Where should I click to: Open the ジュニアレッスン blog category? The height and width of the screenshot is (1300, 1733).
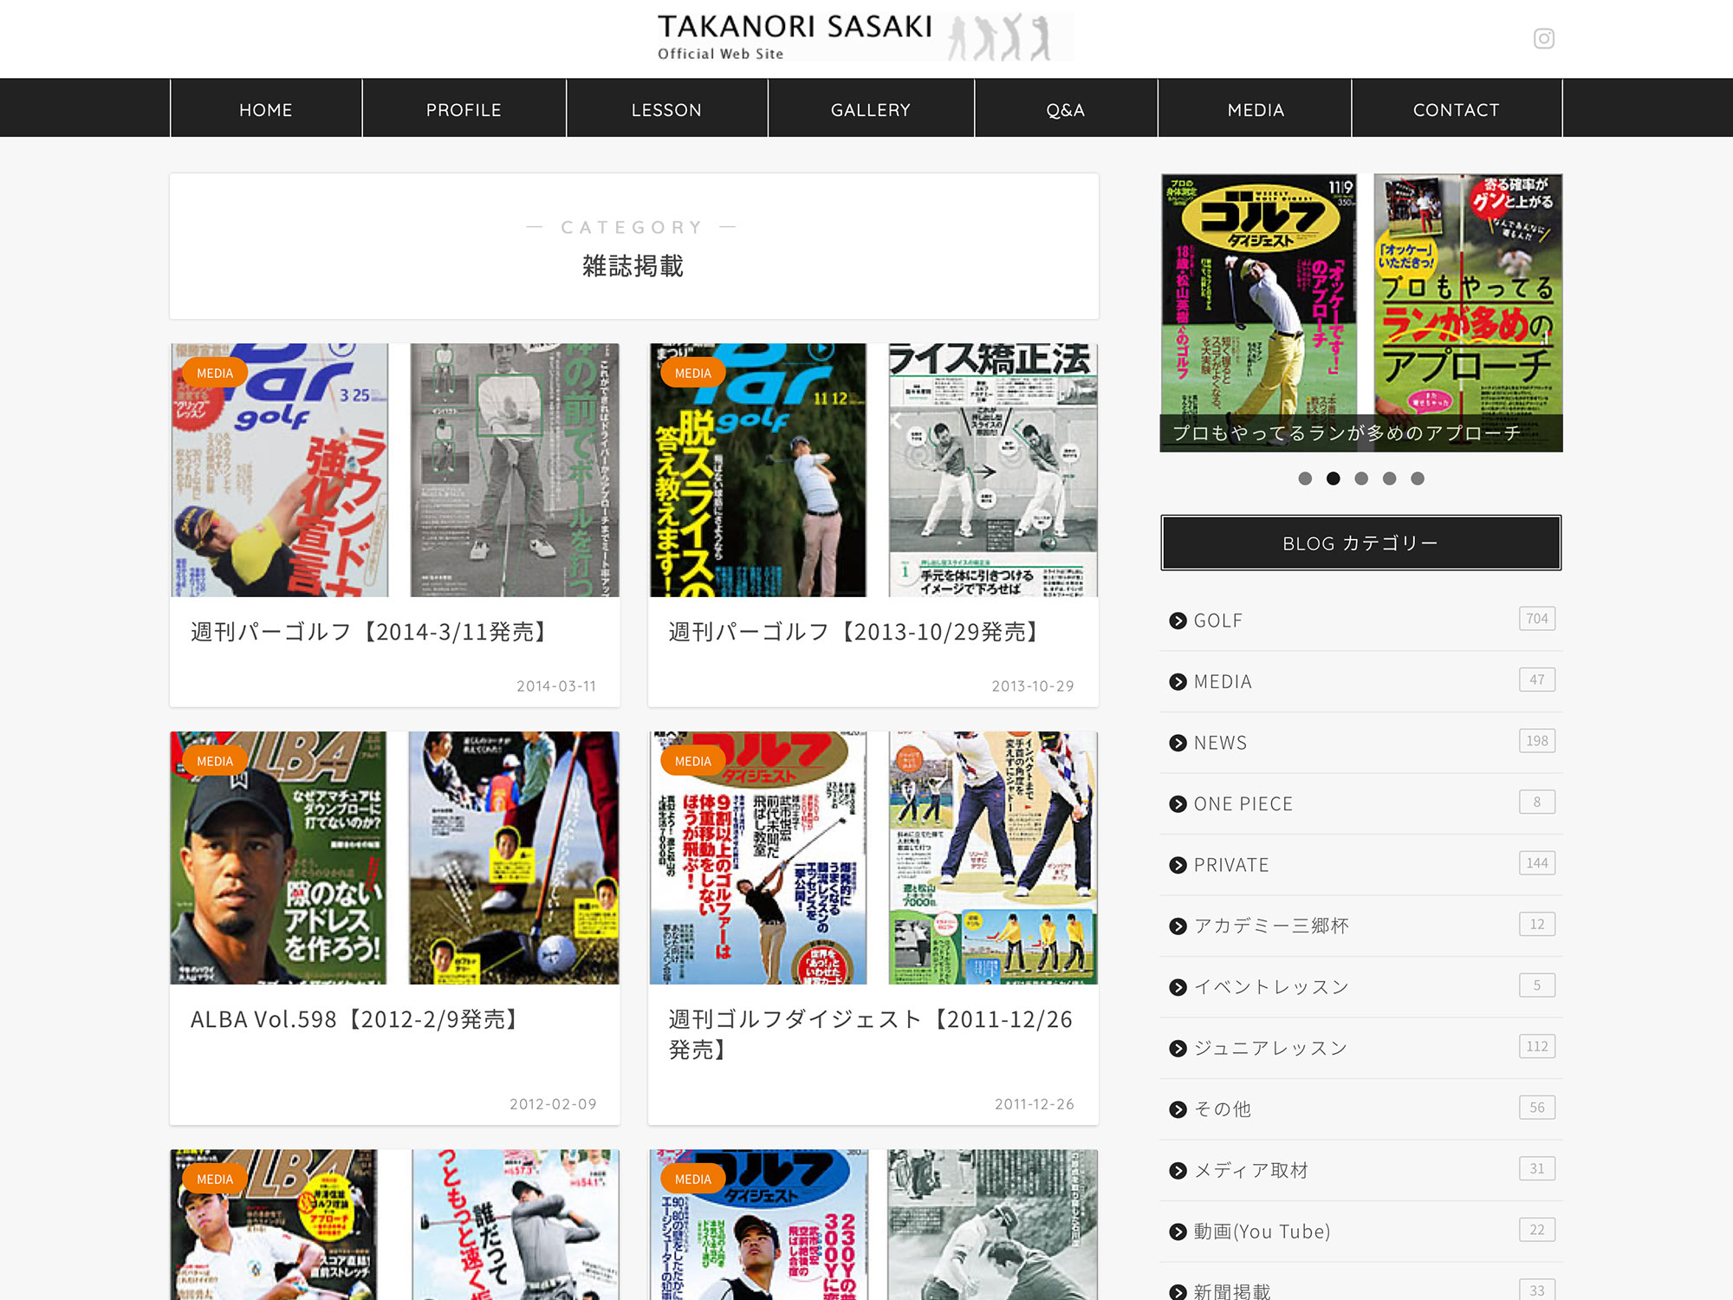(x=1270, y=1048)
